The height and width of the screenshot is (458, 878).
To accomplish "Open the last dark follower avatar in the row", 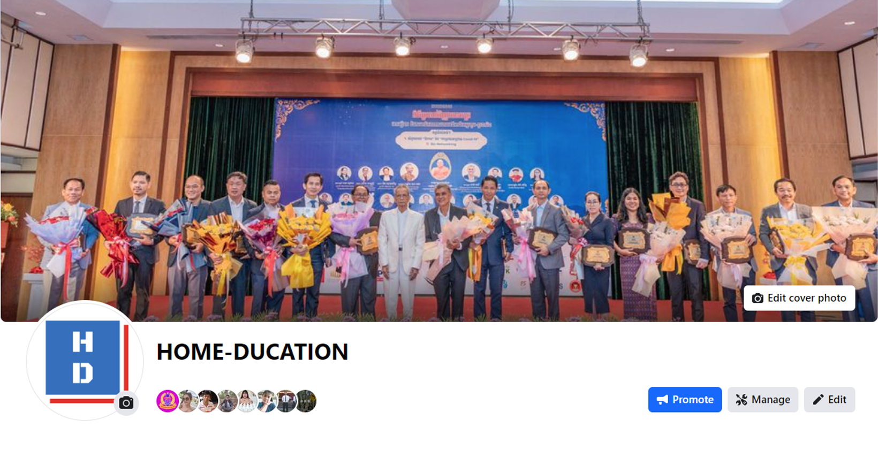I will point(306,401).
